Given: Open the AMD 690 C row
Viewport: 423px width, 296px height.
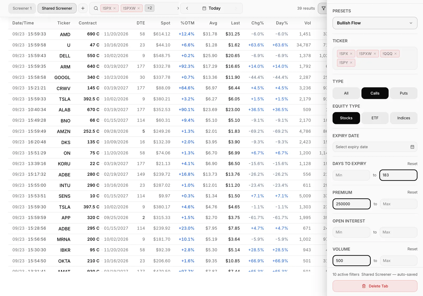Looking at the screenshot, I should click(x=168, y=34).
